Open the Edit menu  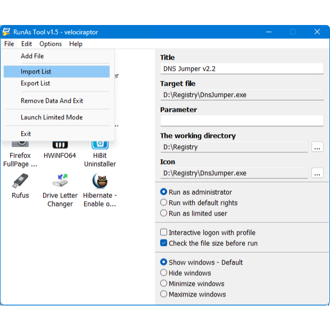(x=26, y=44)
